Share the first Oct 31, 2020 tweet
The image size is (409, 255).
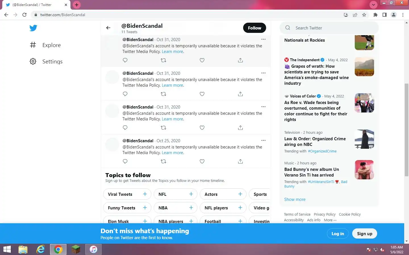pyautogui.click(x=240, y=60)
